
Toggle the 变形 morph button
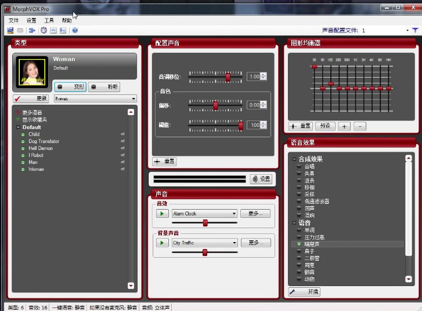pos(70,87)
